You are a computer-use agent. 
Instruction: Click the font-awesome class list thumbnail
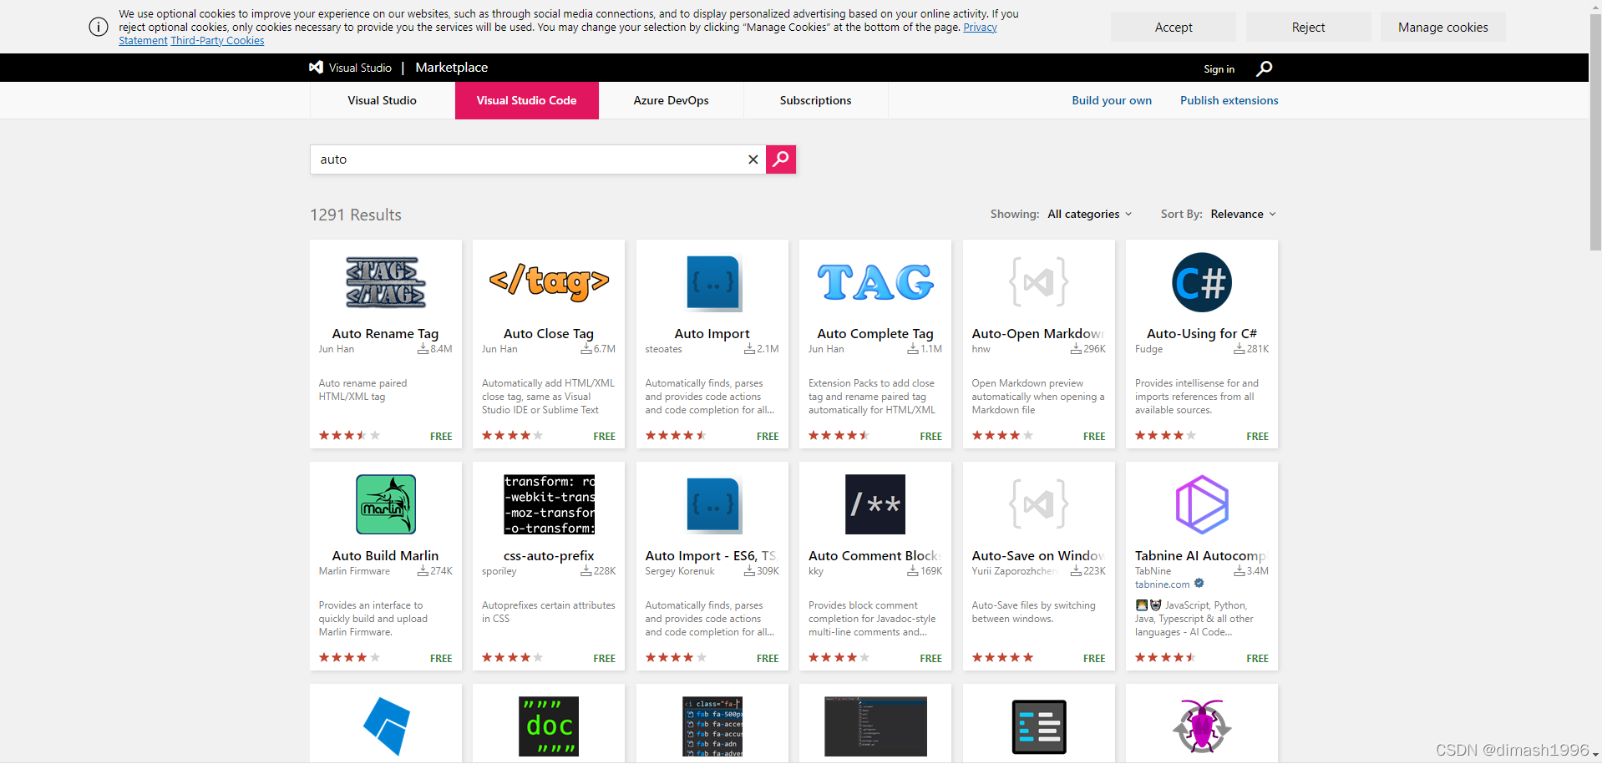(712, 726)
